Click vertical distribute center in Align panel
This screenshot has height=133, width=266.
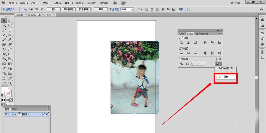[188, 53]
